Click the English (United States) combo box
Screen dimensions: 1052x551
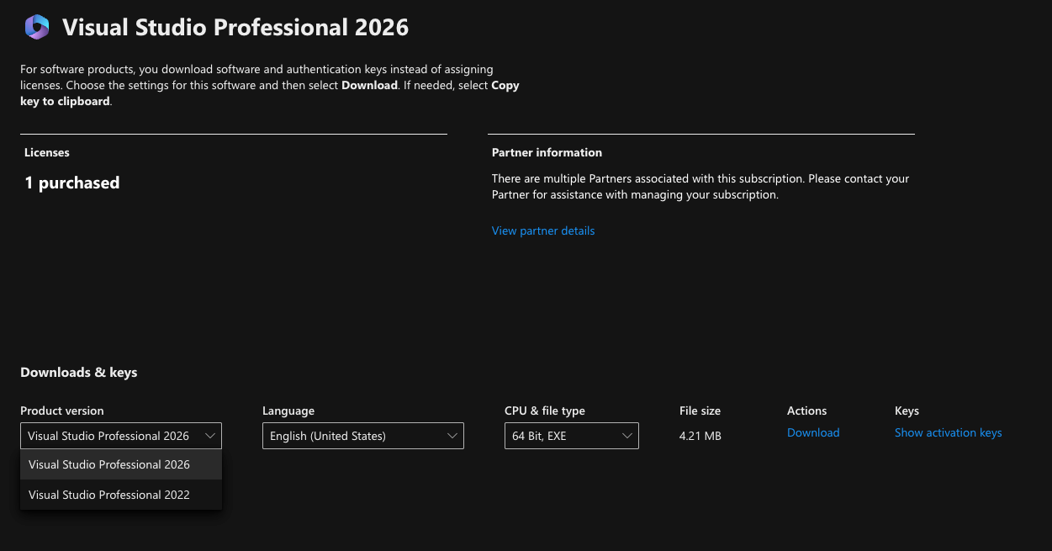362,436
